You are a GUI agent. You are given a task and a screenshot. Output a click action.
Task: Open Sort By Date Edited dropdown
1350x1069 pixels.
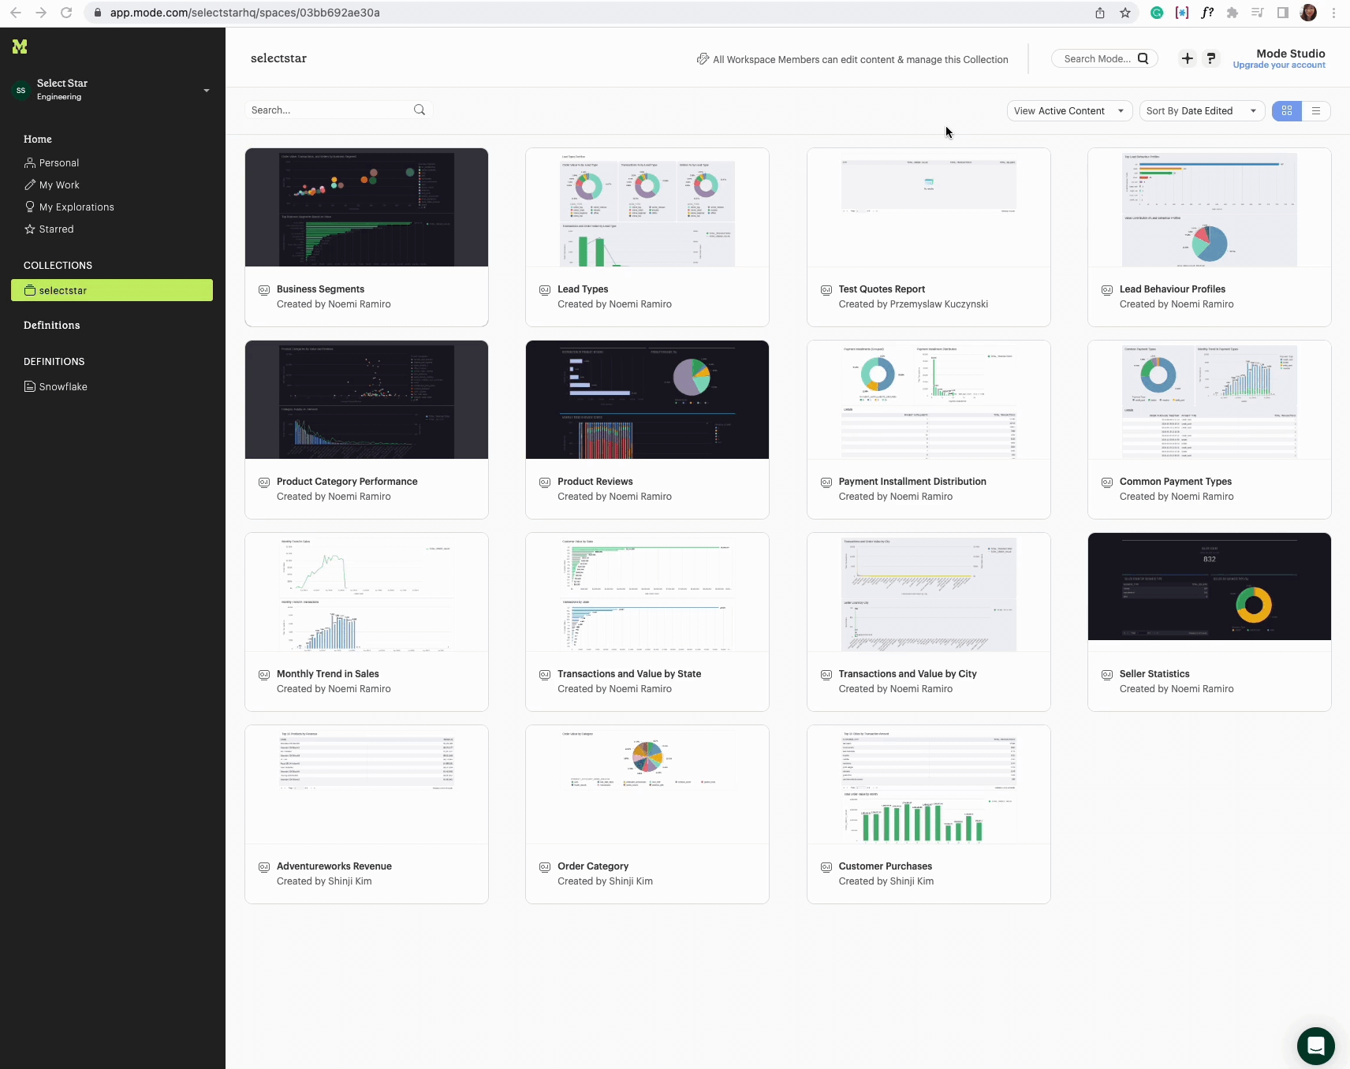tap(1201, 111)
